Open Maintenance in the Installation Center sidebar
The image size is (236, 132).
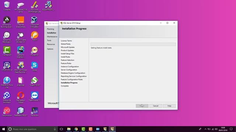52,37
